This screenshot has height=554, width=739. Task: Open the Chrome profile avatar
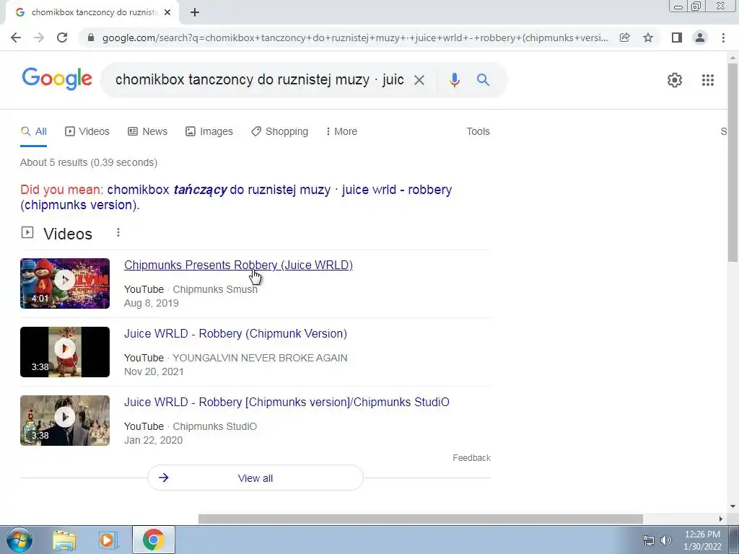pyautogui.click(x=700, y=38)
